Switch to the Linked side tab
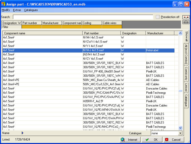 point(186,87)
